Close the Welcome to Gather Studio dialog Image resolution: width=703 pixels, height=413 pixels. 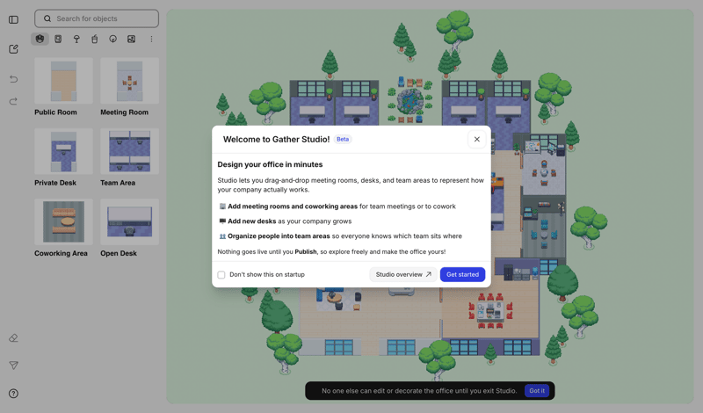pyautogui.click(x=477, y=140)
